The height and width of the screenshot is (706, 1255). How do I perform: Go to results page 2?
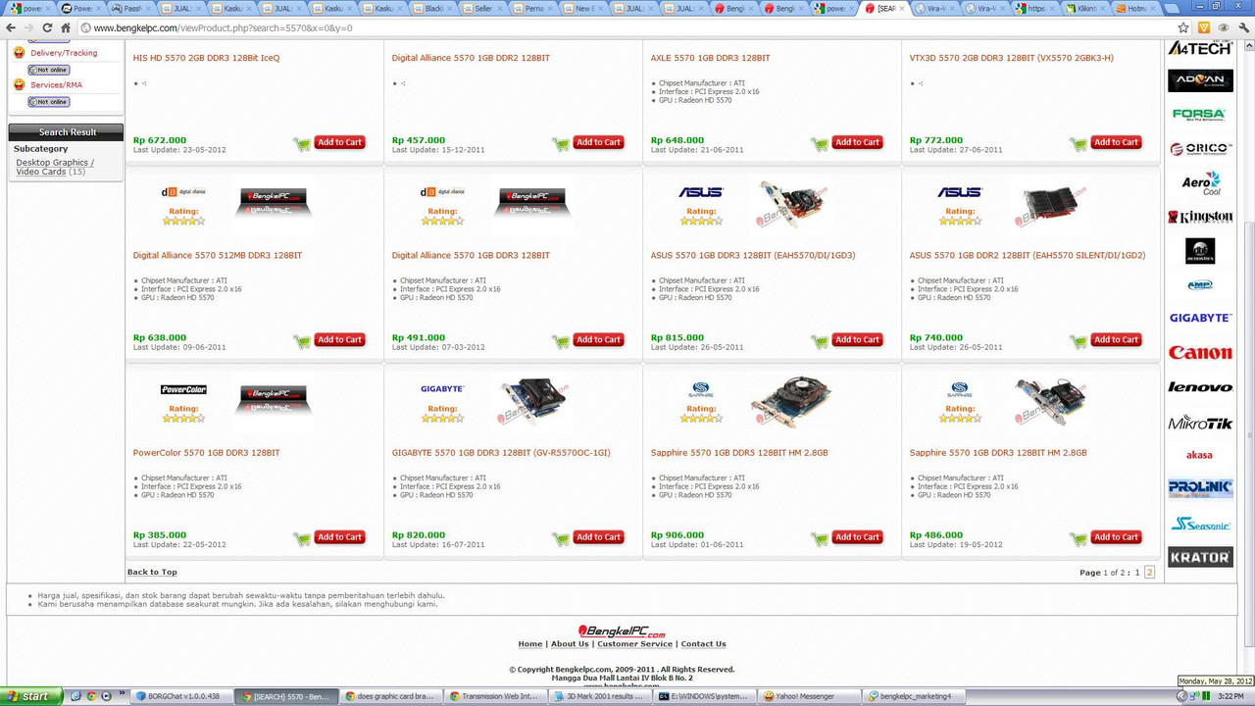point(1150,572)
